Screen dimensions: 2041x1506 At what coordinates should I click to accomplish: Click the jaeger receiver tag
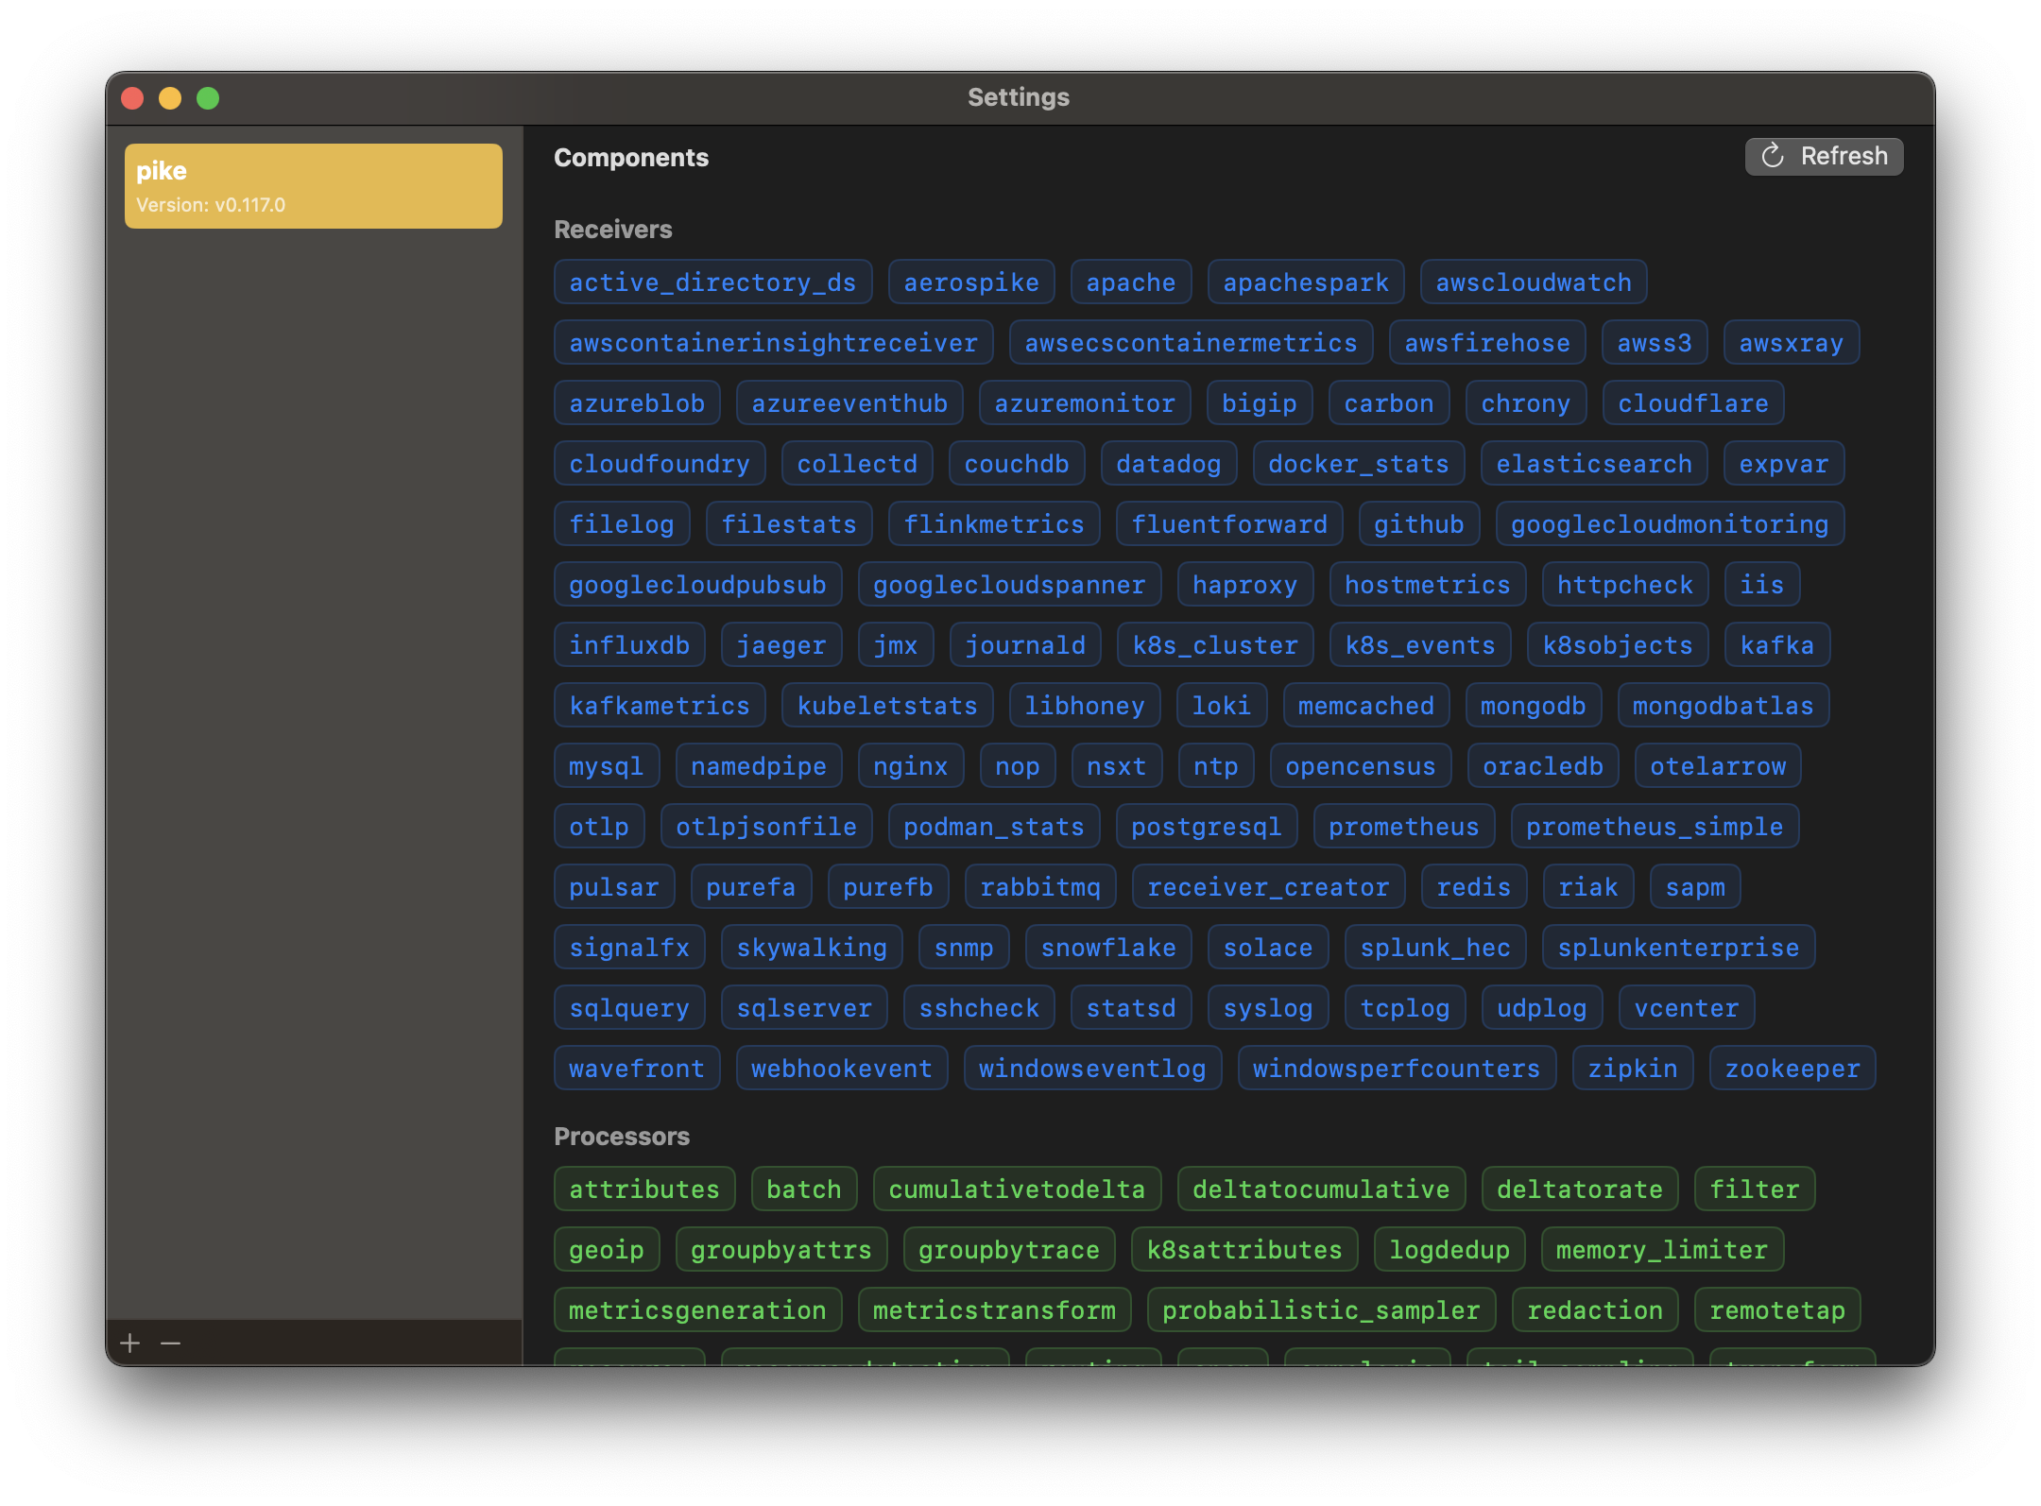781,645
